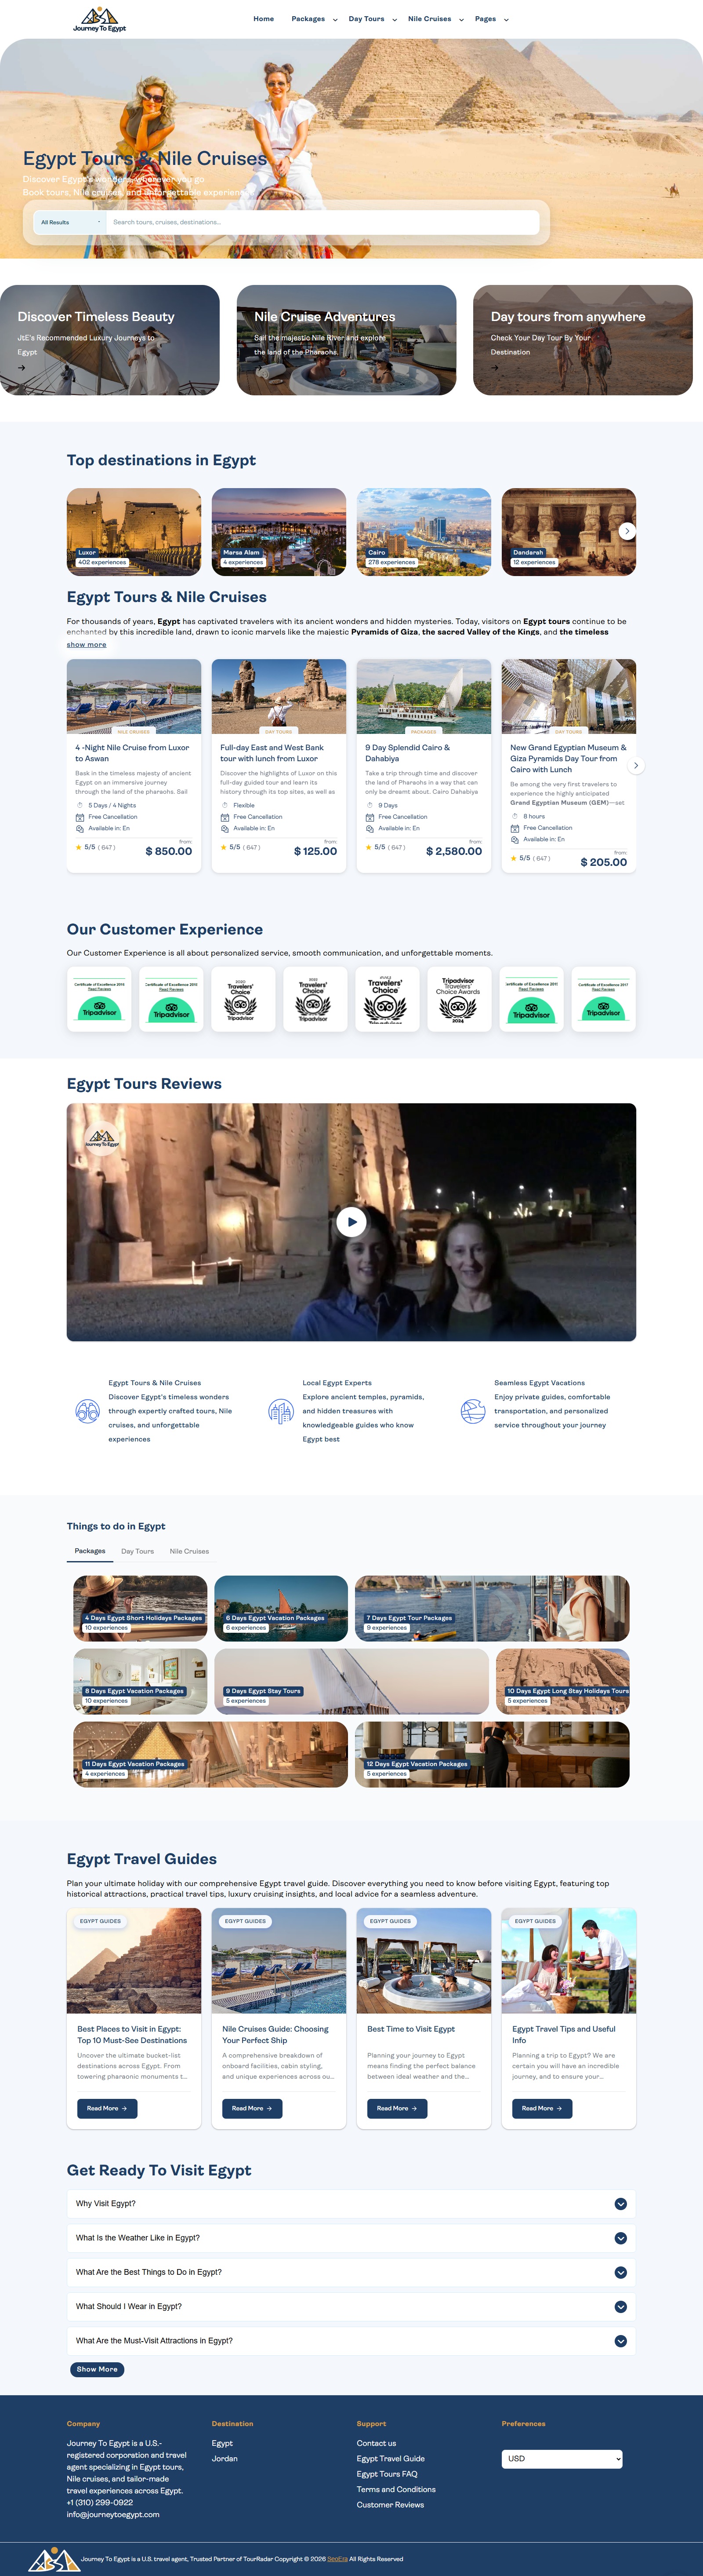Open Day Tours in the top navigation
This screenshot has height=2576, width=703.
[x=366, y=19]
